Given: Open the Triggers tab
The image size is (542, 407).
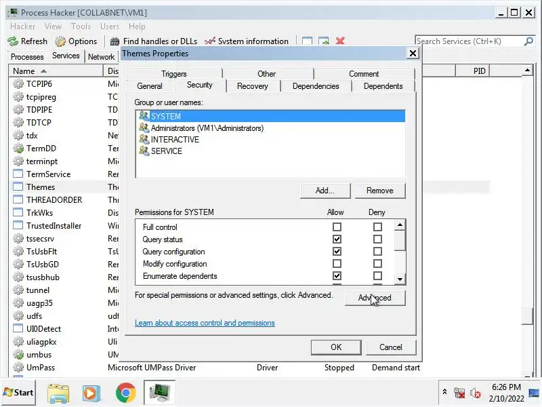Looking at the screenshot, I should click(x=174, y=74).
